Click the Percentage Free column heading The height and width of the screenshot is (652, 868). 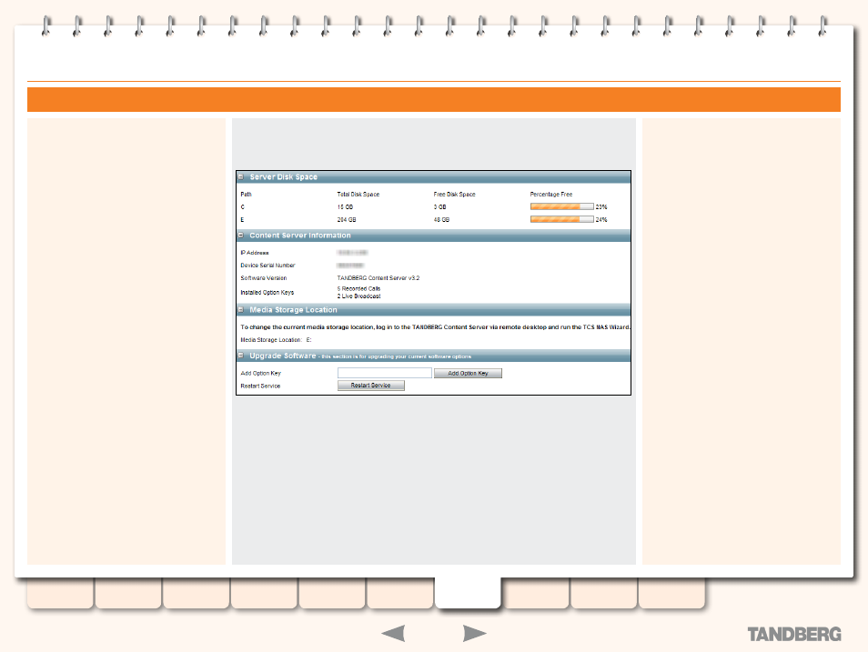(551, 195)
